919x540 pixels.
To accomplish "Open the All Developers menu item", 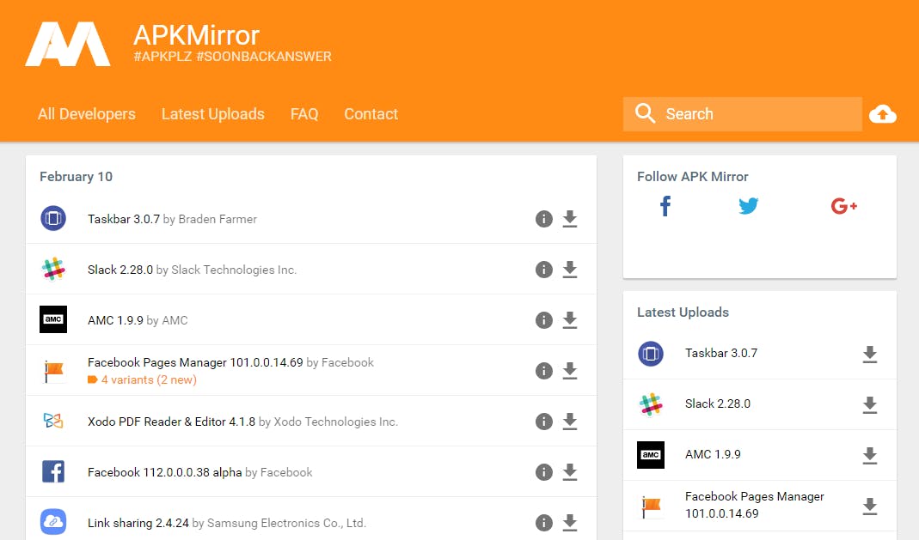I will pyautogui.click(x=87, y=114).
